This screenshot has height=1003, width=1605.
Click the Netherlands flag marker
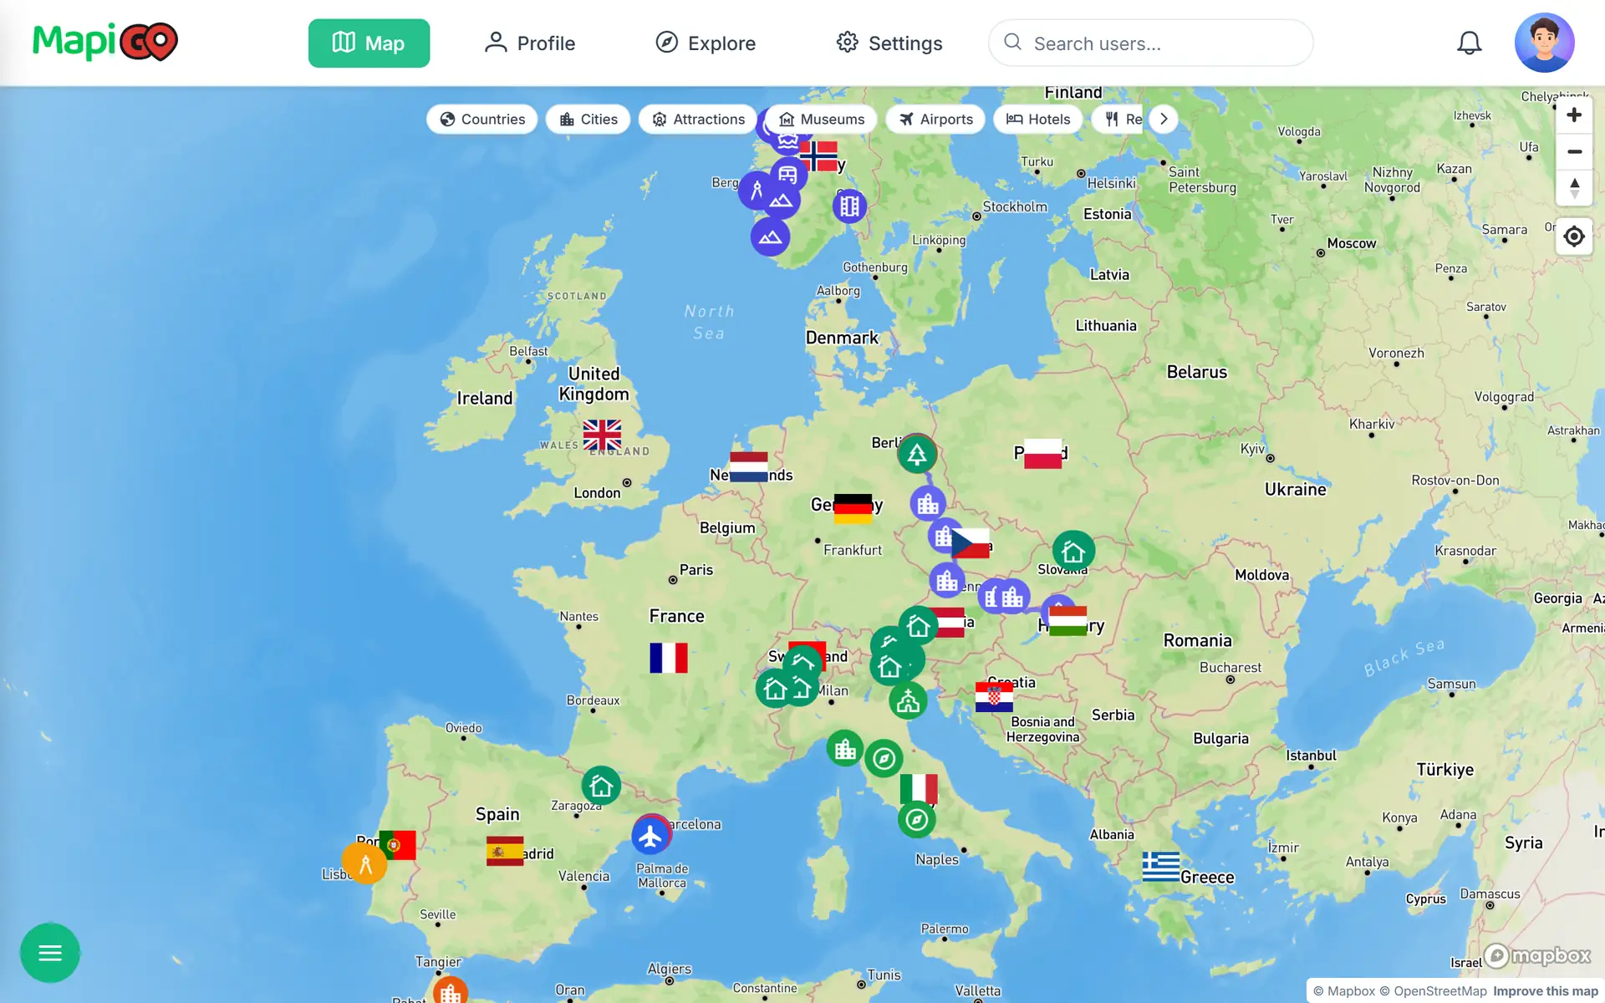749,466
